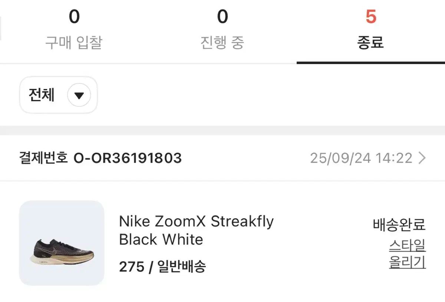Image resolution: width=445 pixels, height=302 pixels.
Task: Click order number O-OR36191803
Action: tap(128, 159)
